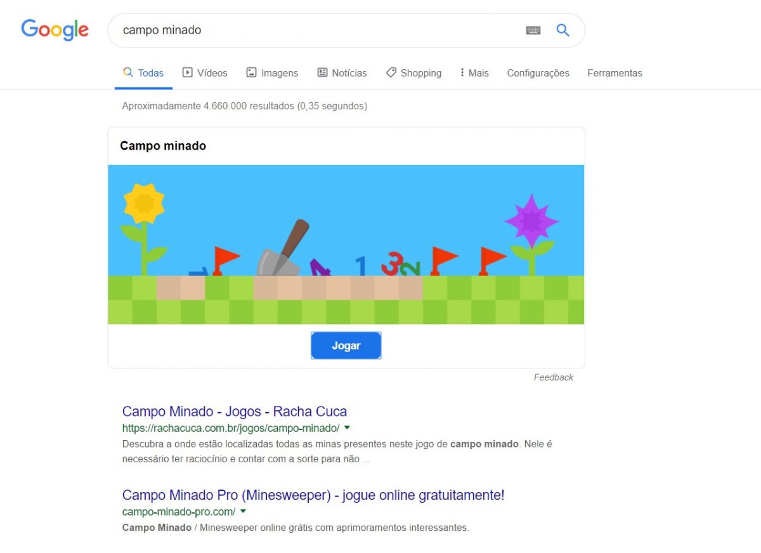Screen dimensions: 761x553
Task: Open Ferramentas search tools
Action: click(x=615, y=73)
